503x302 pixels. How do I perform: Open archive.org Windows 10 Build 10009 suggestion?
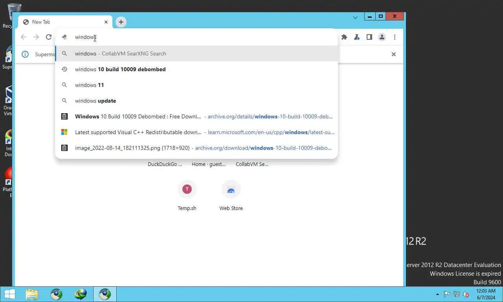pyautogui.click(x=196, y=116)
